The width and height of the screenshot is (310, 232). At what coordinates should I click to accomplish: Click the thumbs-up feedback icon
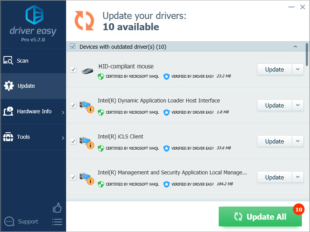57,208
